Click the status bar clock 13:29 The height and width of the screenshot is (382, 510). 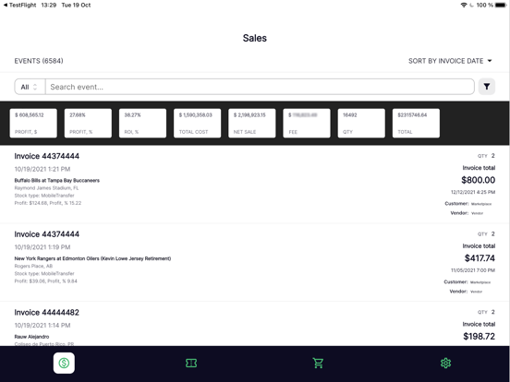pyautogui.click(x=49, y=5)
